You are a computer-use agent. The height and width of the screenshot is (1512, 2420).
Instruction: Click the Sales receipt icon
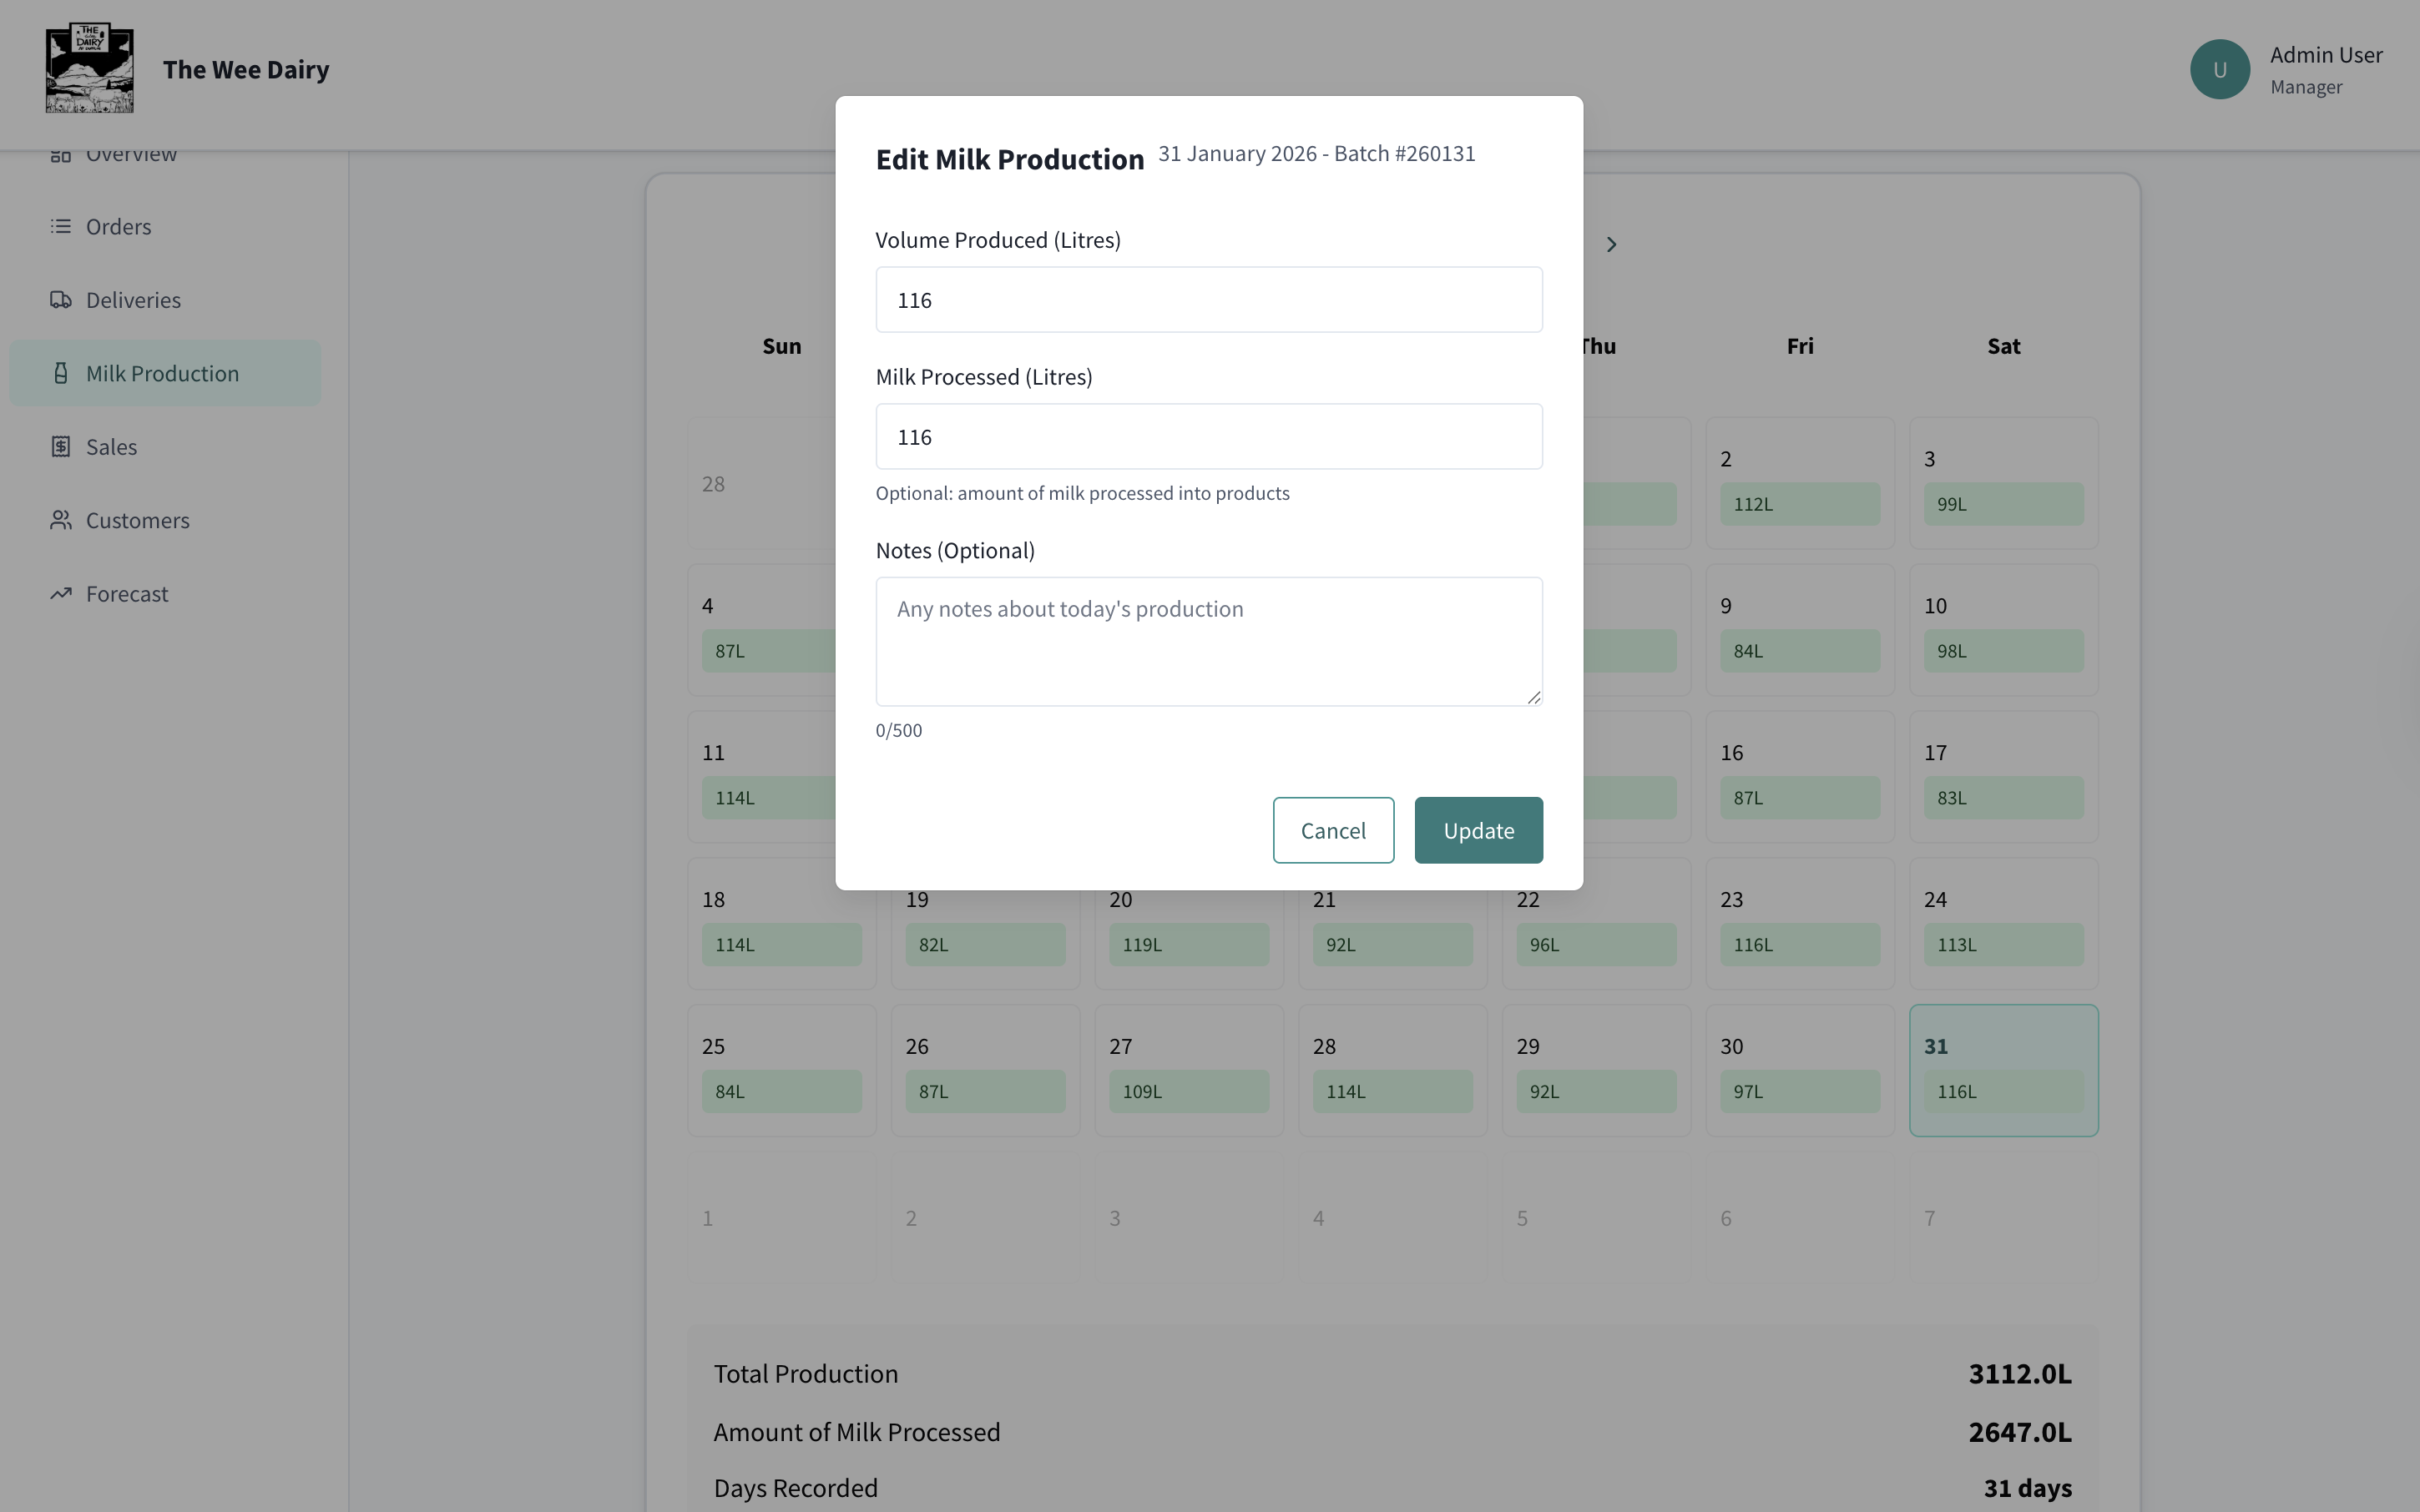pyautogui.click(x=60, y=447)
